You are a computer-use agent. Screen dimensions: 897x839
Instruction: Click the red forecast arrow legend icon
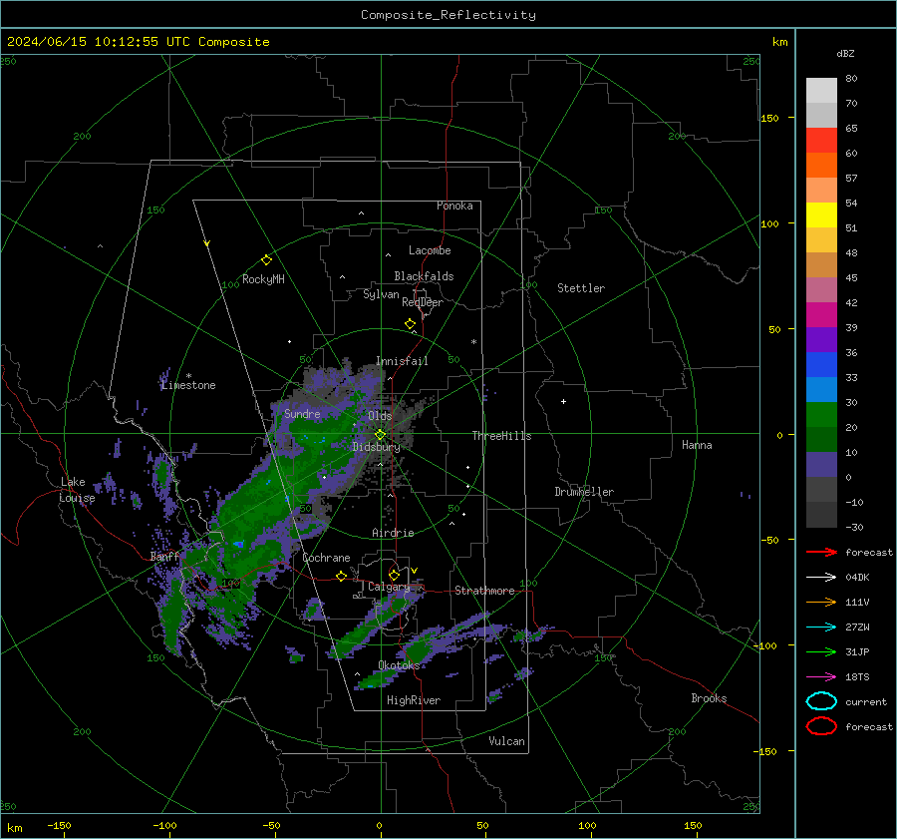(x=821, y=552)
